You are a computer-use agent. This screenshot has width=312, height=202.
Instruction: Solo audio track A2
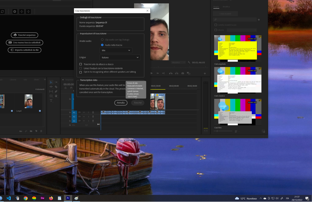pos(88,117)
